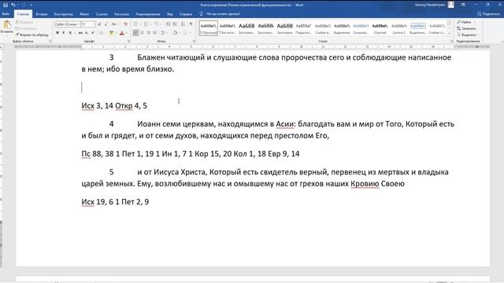Switch to the Mailings (Рассылки) tab
Image resolution: width=504 pixels, height=283 pixels.
pos(122,14)
